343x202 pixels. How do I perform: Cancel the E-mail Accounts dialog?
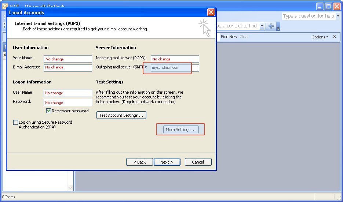(198, 162)
